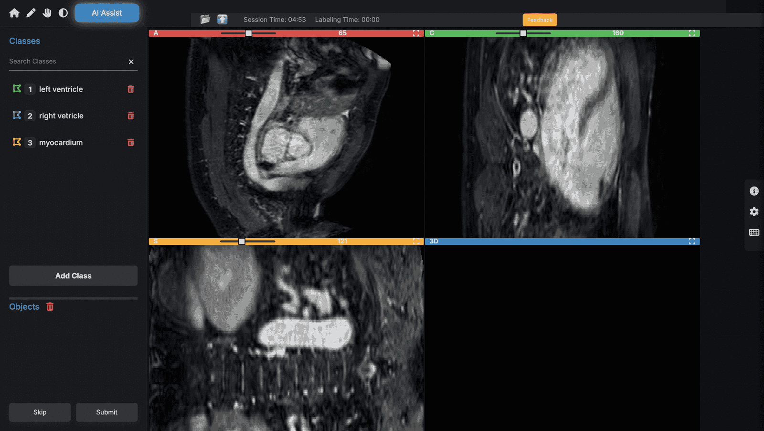Click the Submit button
The image size is (764, 431).
(x=106, y=412)
